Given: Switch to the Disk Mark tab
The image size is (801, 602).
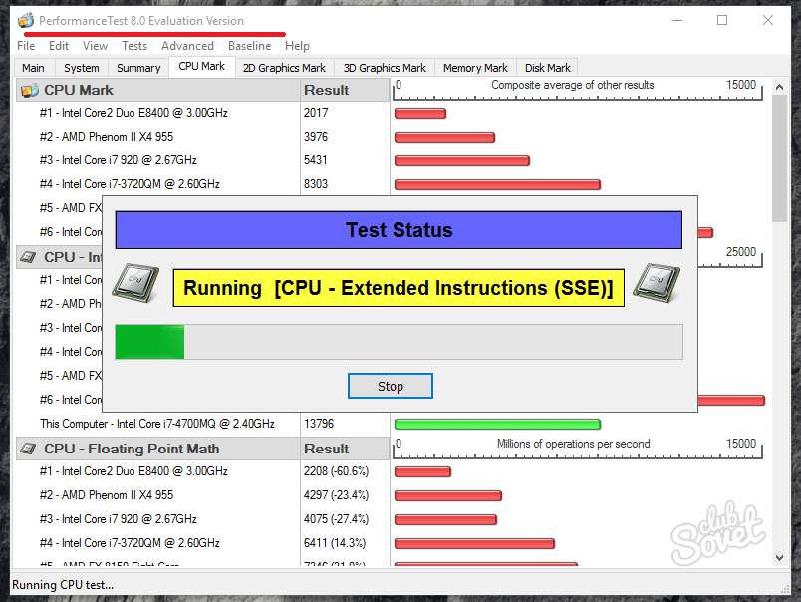Looking at the screenshot, I should [548, 68].
